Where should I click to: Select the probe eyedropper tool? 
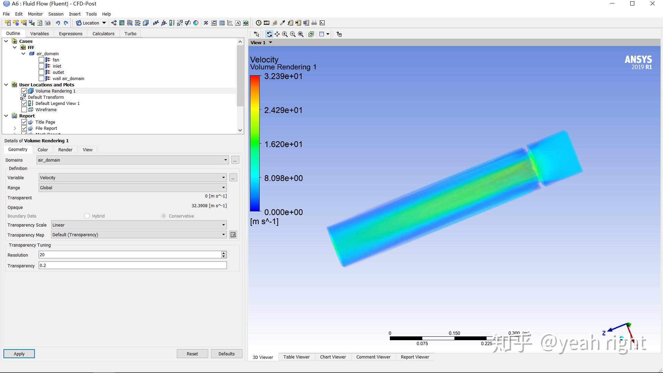(x=282, y=23)
